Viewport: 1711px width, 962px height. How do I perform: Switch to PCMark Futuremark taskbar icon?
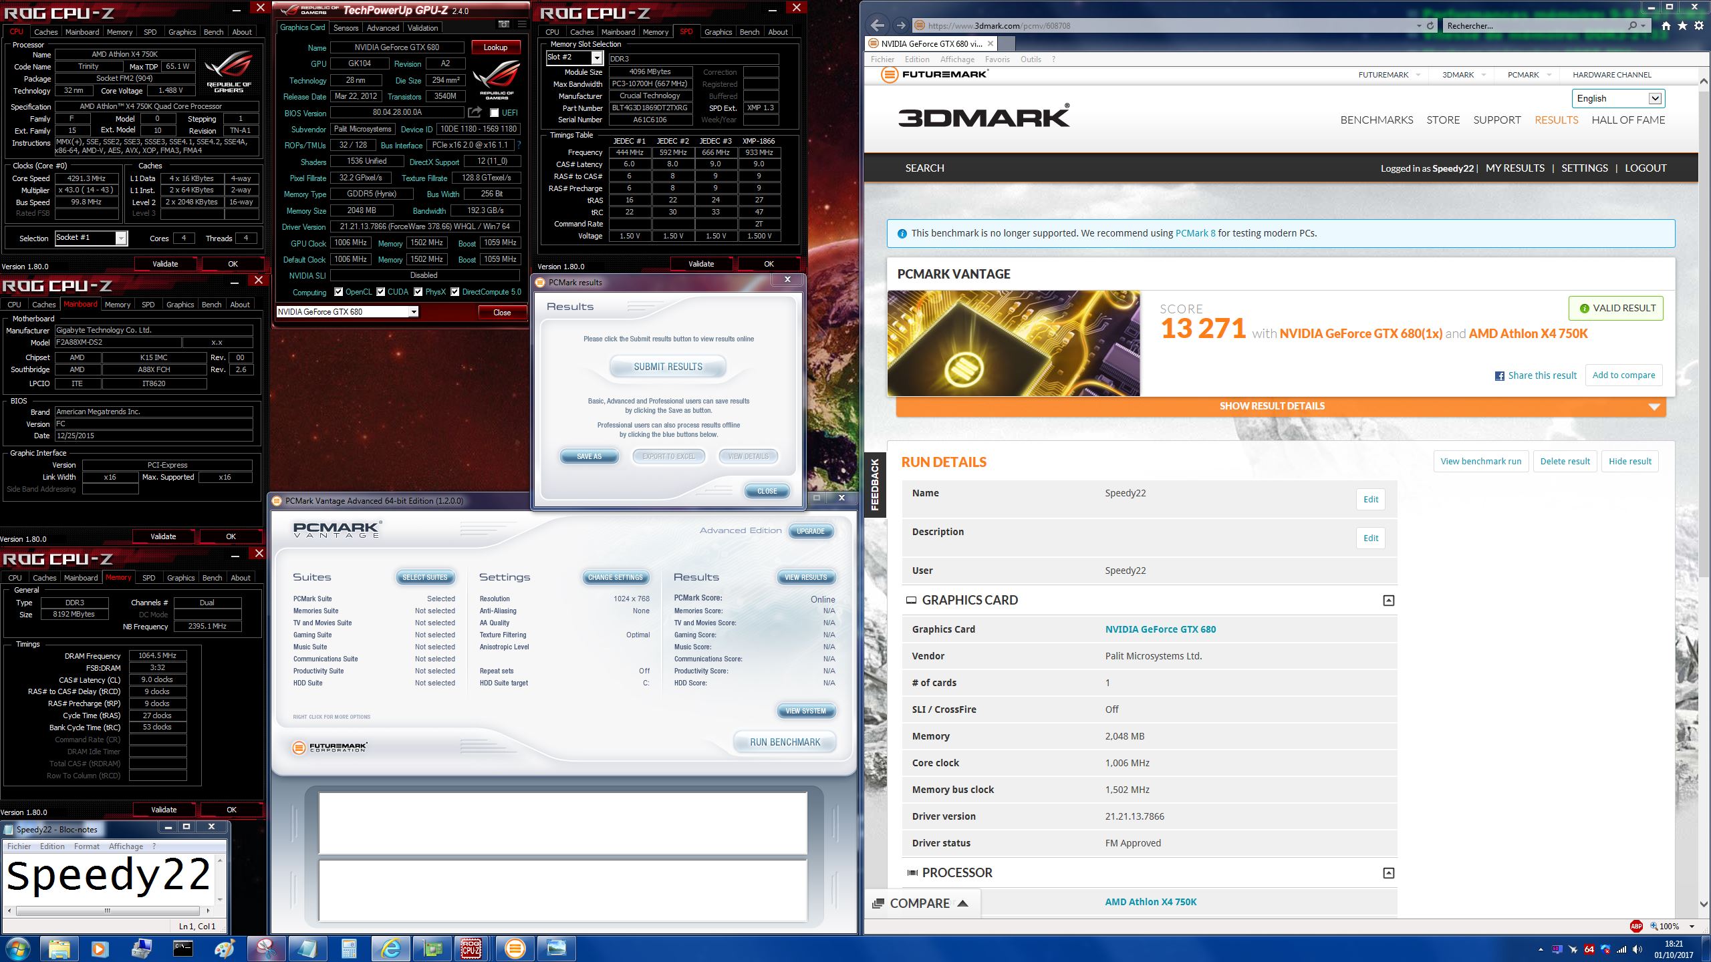[515, 949]
